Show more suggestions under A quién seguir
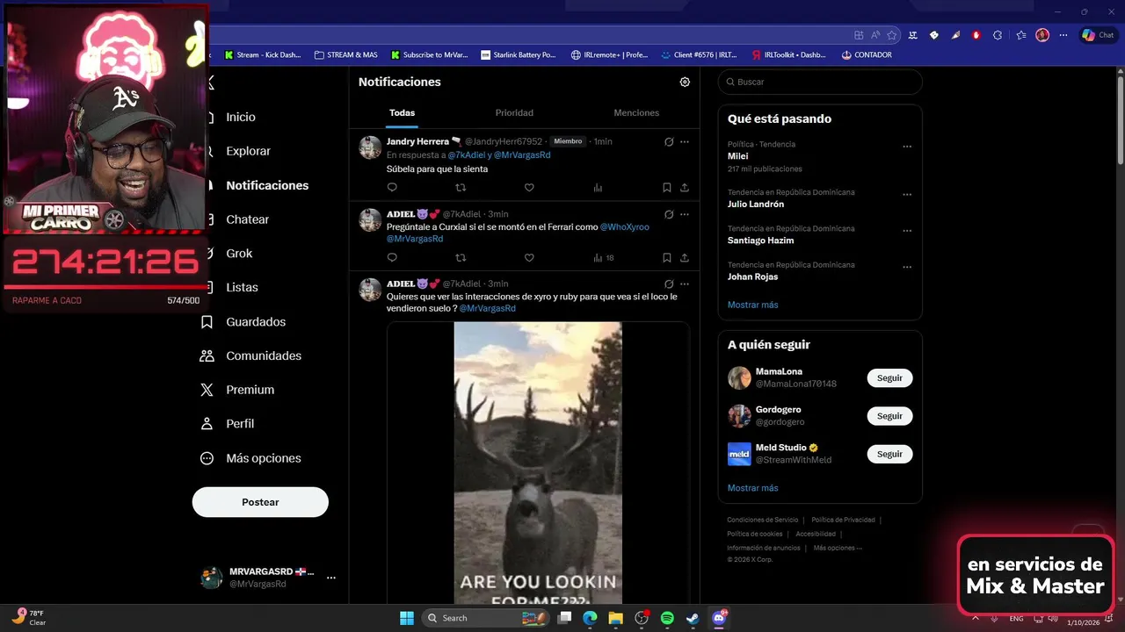 point(753,488)
